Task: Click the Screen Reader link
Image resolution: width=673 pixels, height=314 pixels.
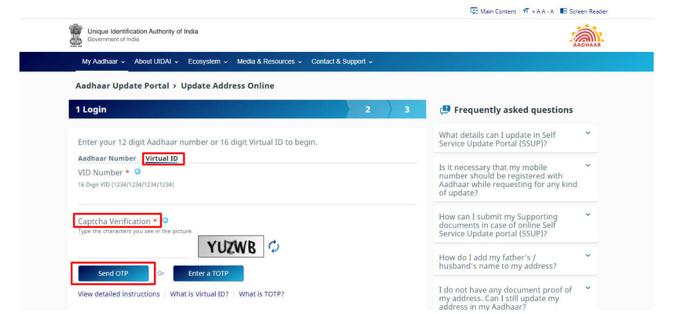Action: click(x=589, y=11)
